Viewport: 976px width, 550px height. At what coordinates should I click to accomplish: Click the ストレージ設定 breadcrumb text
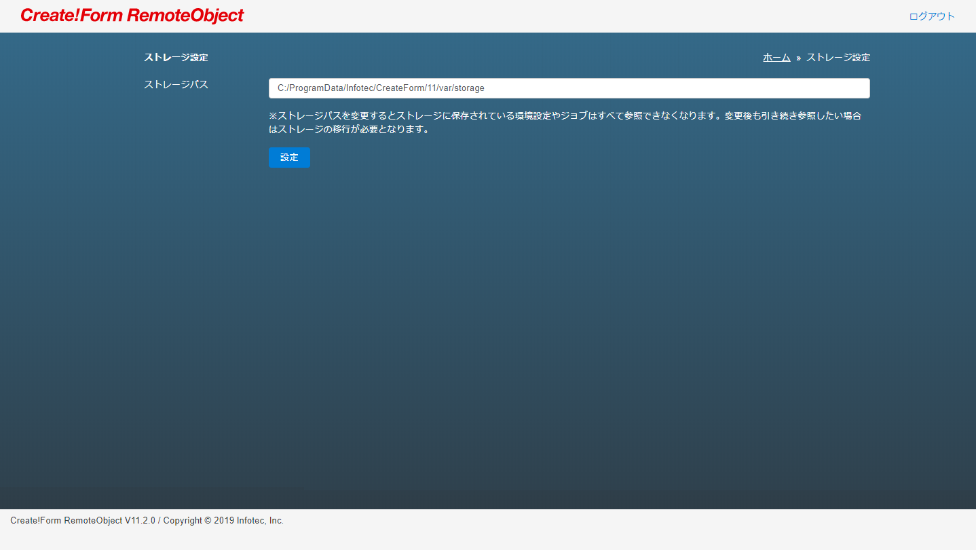pos(838,58)
